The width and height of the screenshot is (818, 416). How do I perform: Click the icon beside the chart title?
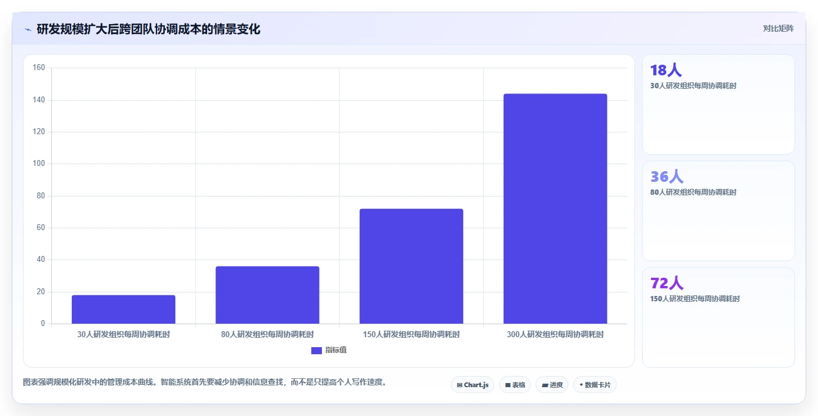28,29
